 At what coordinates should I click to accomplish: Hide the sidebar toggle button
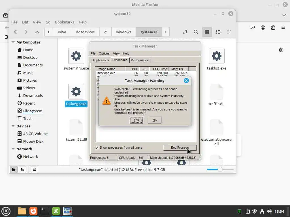(x=34, y=170)
